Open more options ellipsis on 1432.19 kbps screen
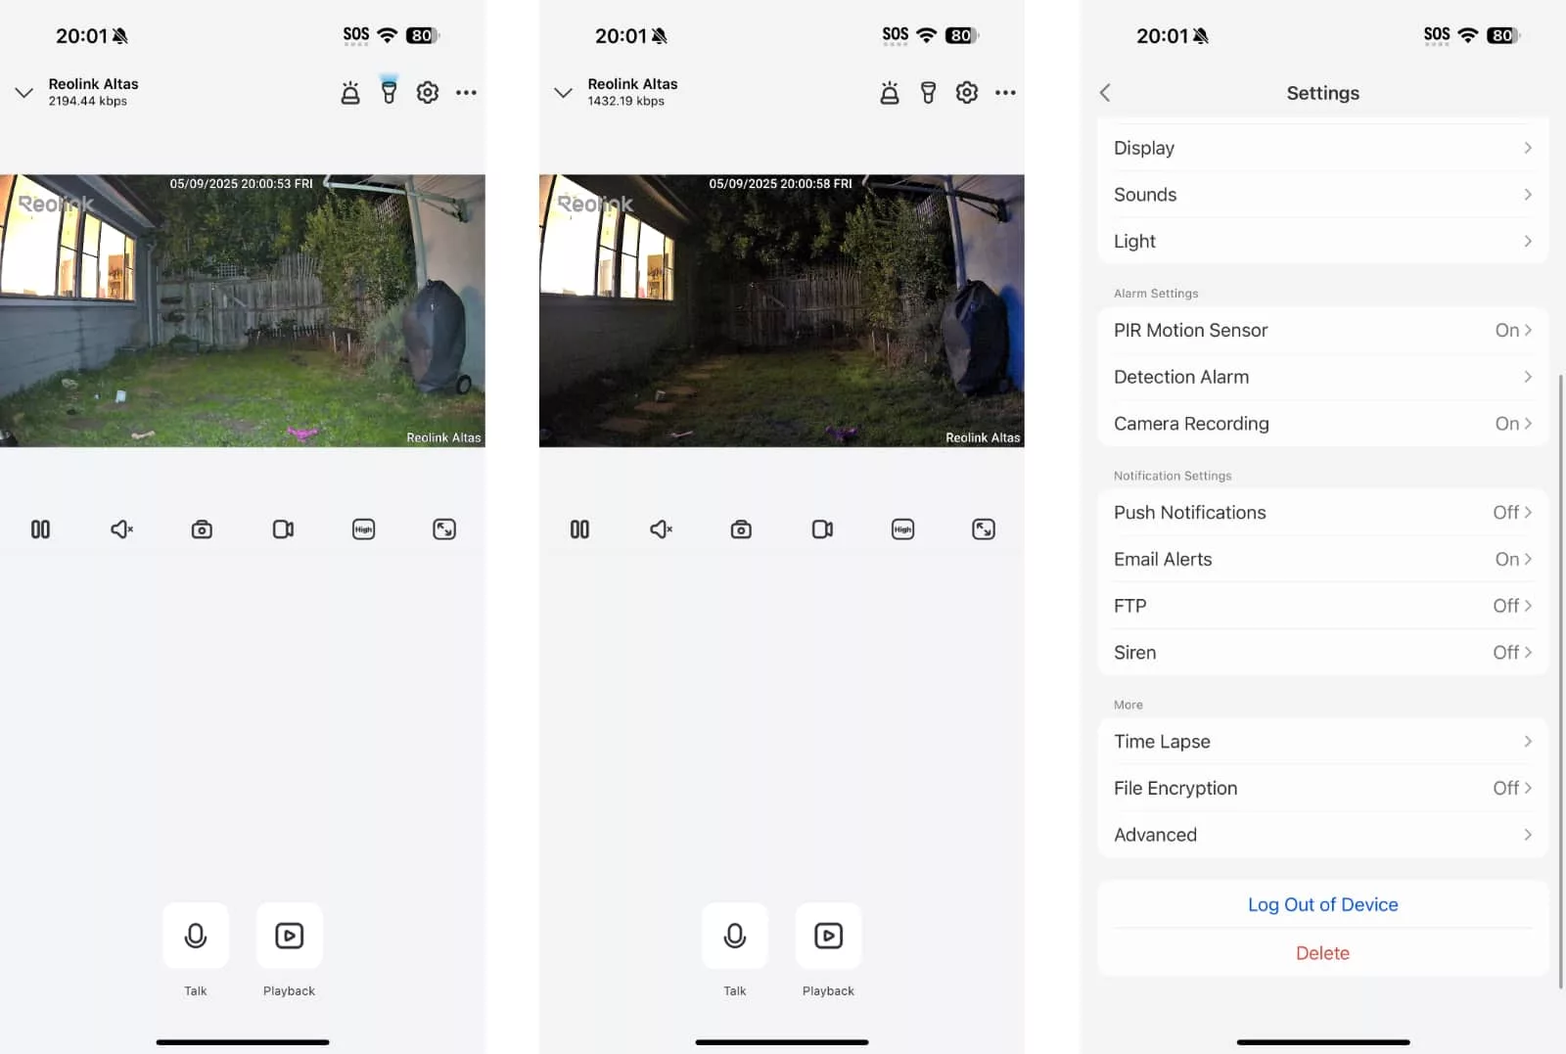Screen dimensions: 1566x1054 [1005, 92]
